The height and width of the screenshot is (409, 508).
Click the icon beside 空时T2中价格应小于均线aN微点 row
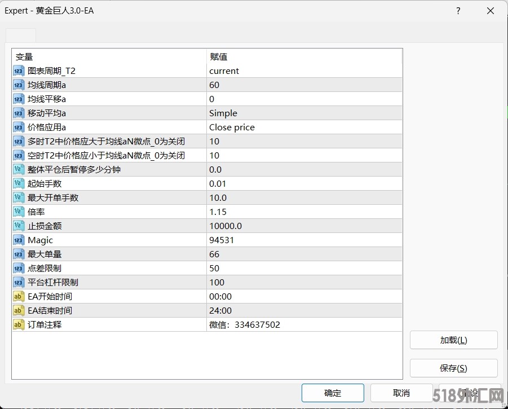pyautogui.click(x=19, y=156)
